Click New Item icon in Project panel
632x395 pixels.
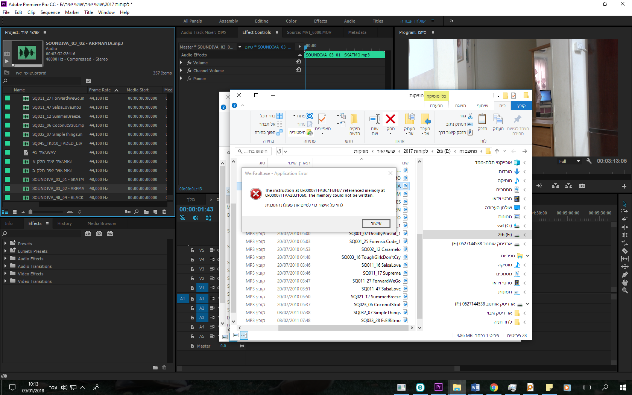tap(155, 212)
